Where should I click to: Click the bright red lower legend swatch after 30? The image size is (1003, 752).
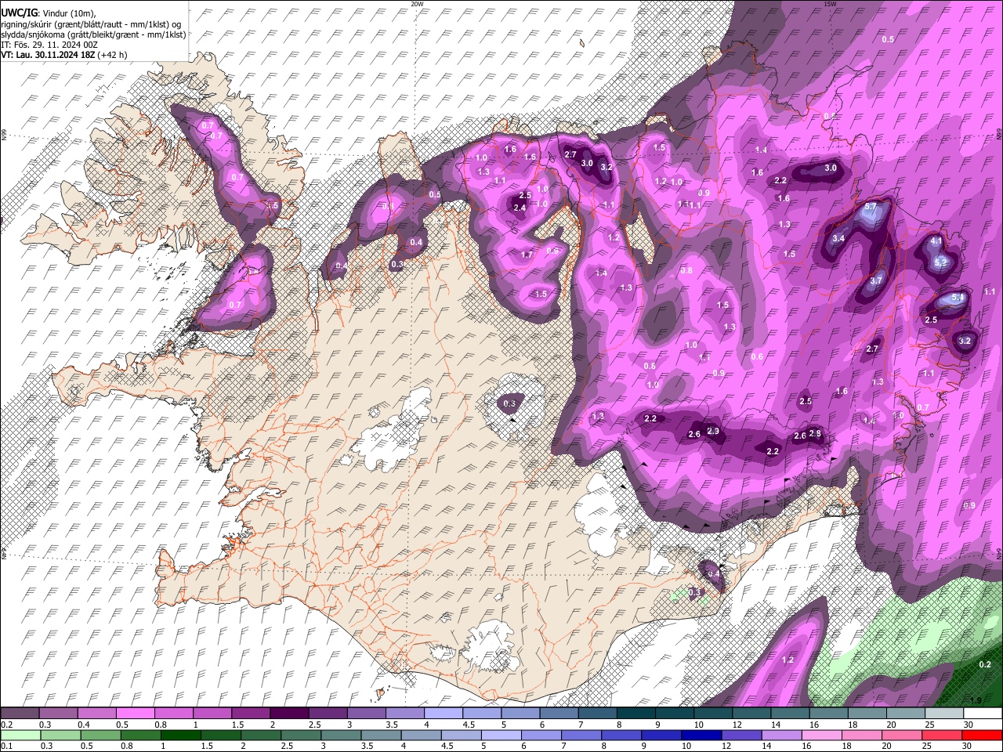(981, 735)
